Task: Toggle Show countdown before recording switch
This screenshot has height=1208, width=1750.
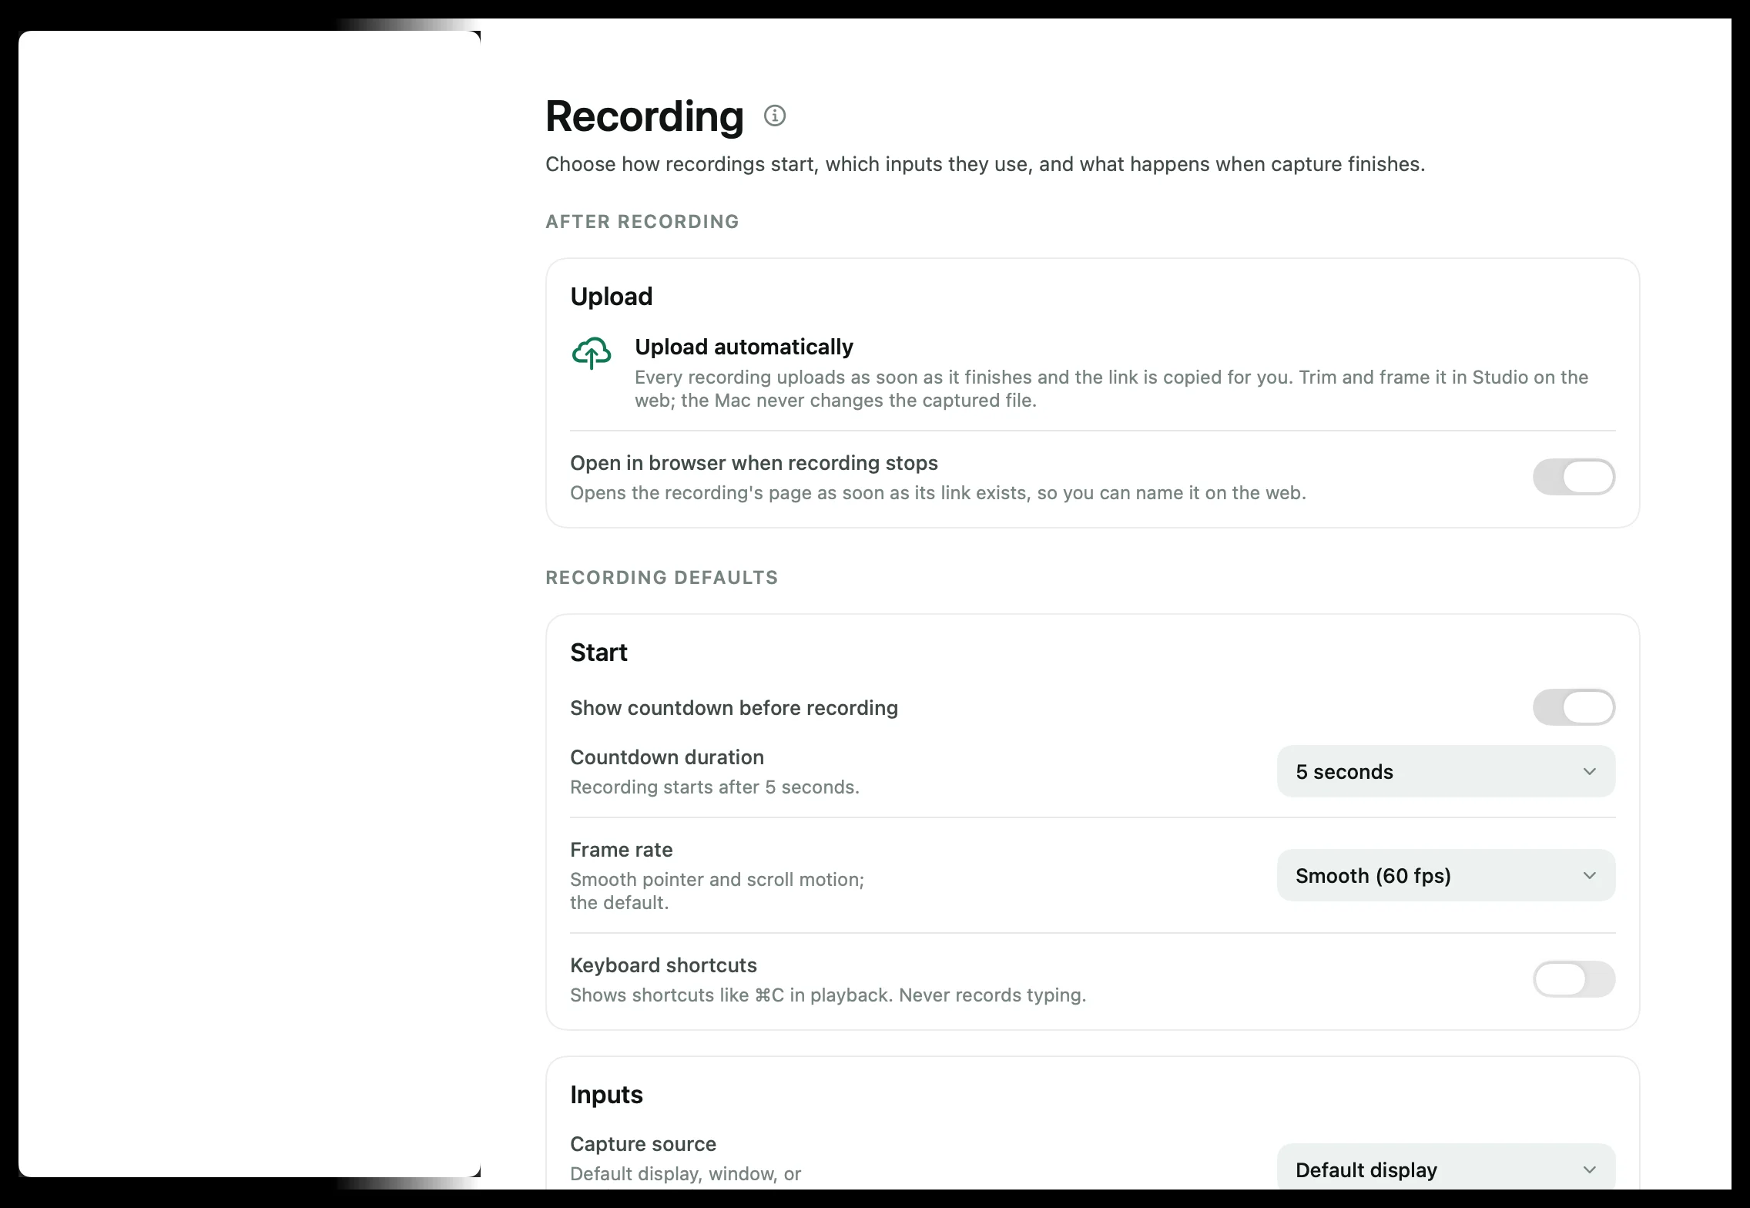Action: pyautogui.click(x=1574, y=707)
